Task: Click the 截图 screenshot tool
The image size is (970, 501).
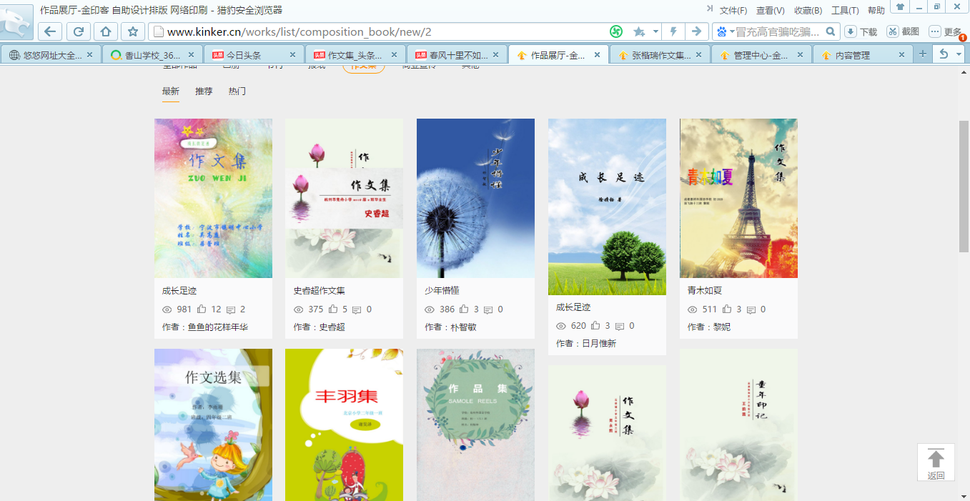Action: (904, 31)
